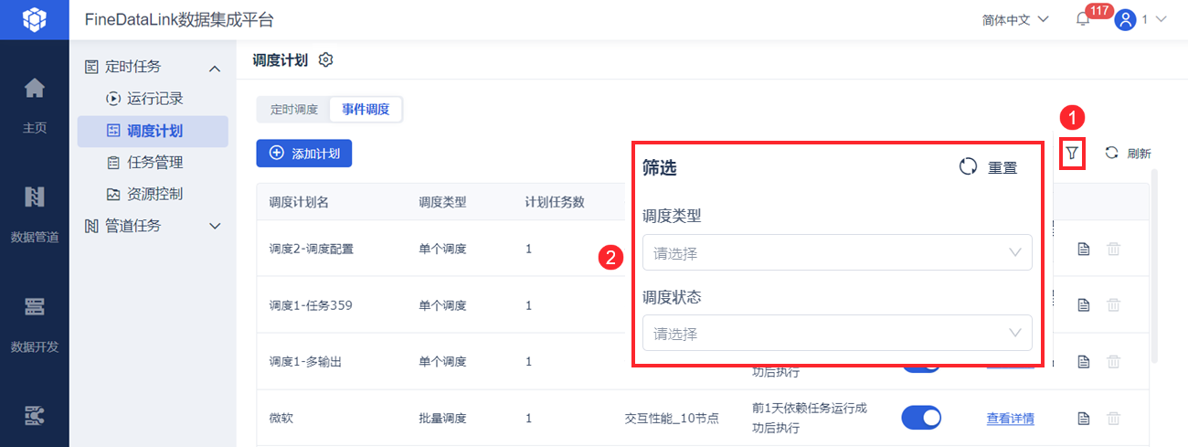Open the 调度状态 dropdown
The image size is (1188, 447).
tap(837, 334)
